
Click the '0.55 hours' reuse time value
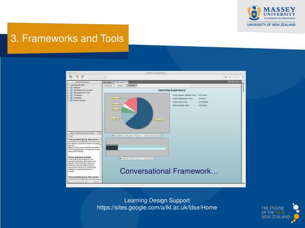tap(203, 102)
